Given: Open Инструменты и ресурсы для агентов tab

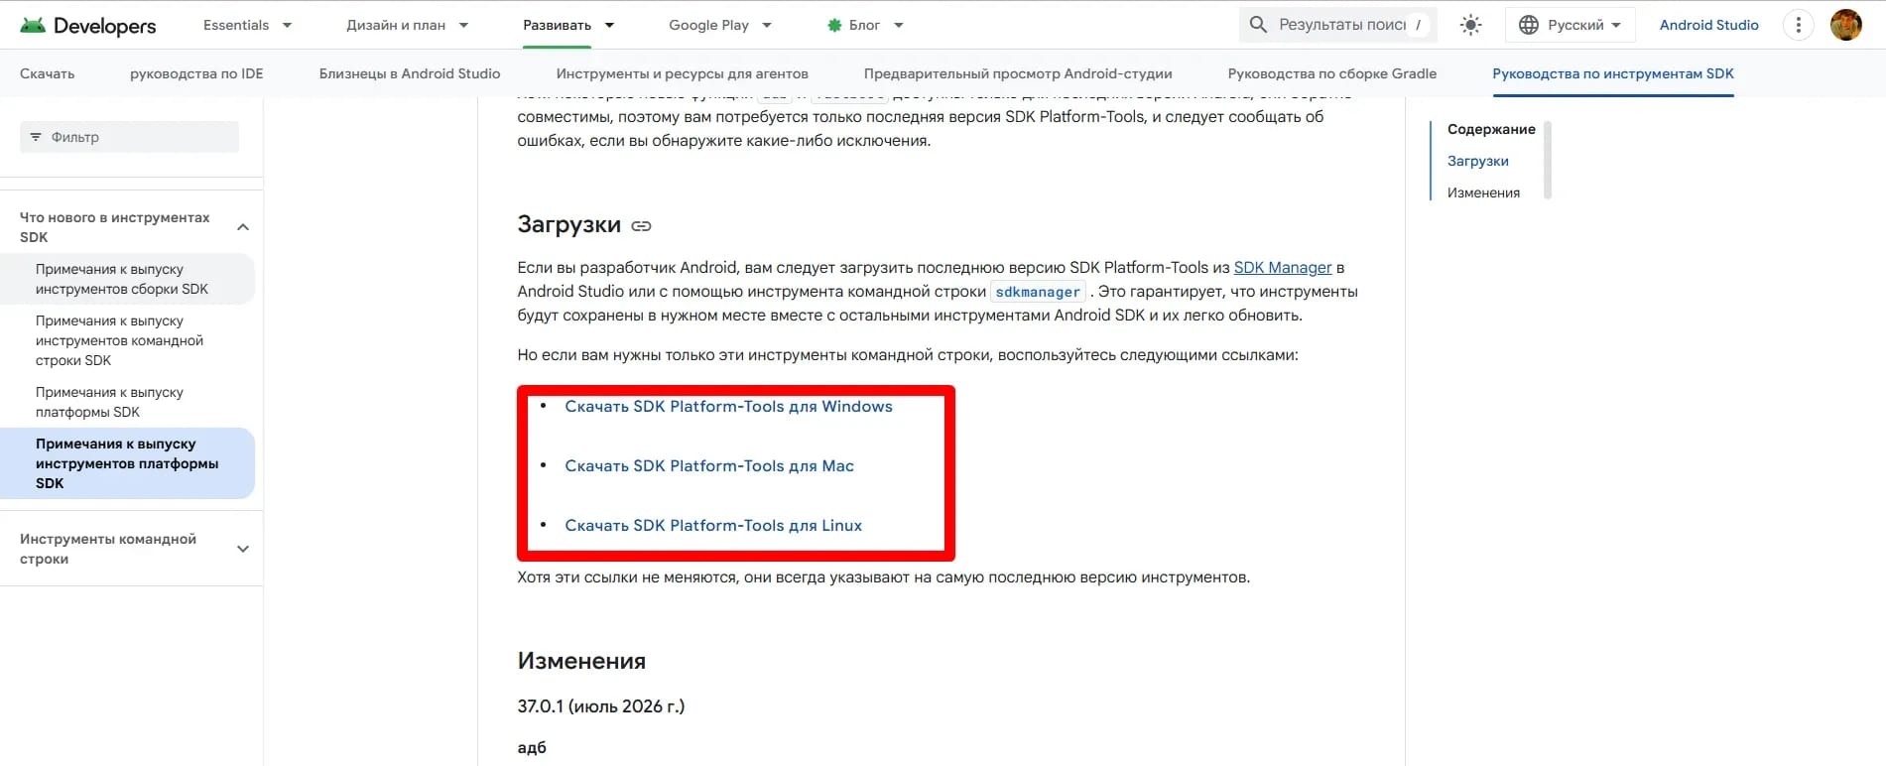Looking at the screenshot, I should (683, 73).
